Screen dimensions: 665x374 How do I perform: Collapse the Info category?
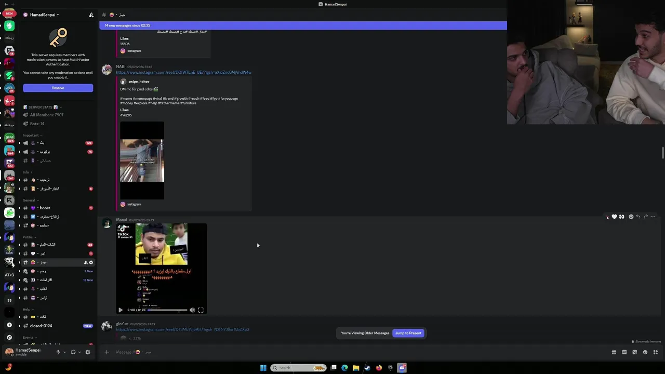[27, 172]
